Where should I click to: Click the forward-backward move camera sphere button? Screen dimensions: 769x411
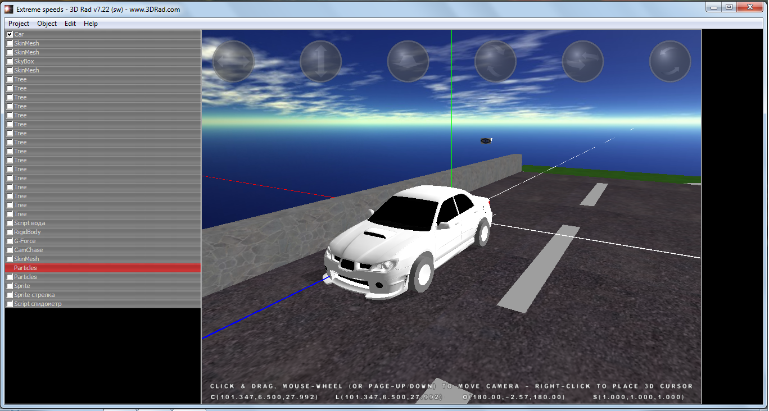tap(408, 62)
